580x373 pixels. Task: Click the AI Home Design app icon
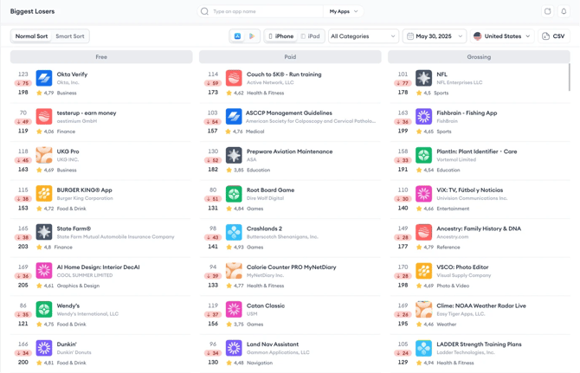44,271
